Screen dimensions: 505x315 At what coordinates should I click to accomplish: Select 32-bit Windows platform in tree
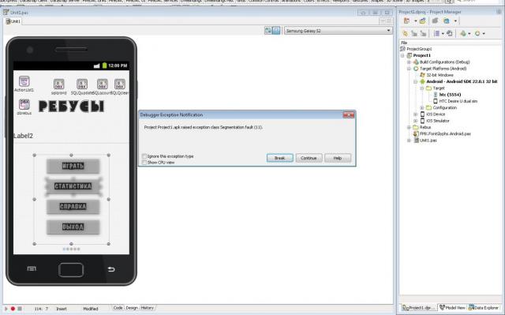tap(440, 75)
